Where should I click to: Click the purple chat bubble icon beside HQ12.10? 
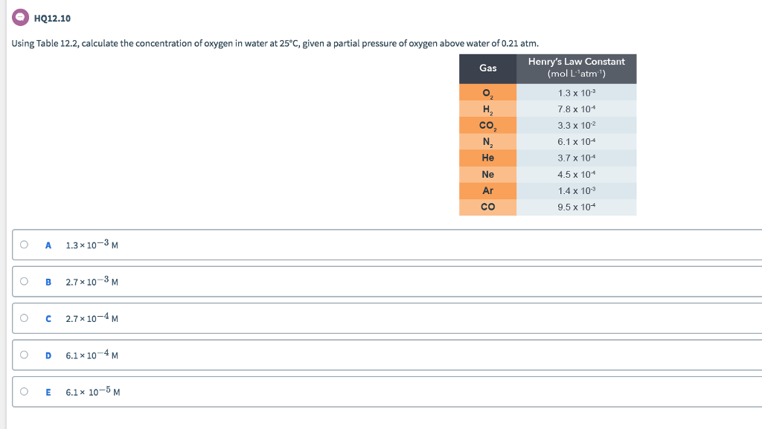tap(20, 16)
